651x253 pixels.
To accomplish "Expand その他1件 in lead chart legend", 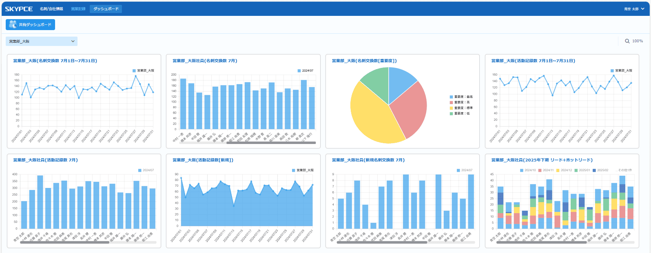I will (x=624, y=170).
